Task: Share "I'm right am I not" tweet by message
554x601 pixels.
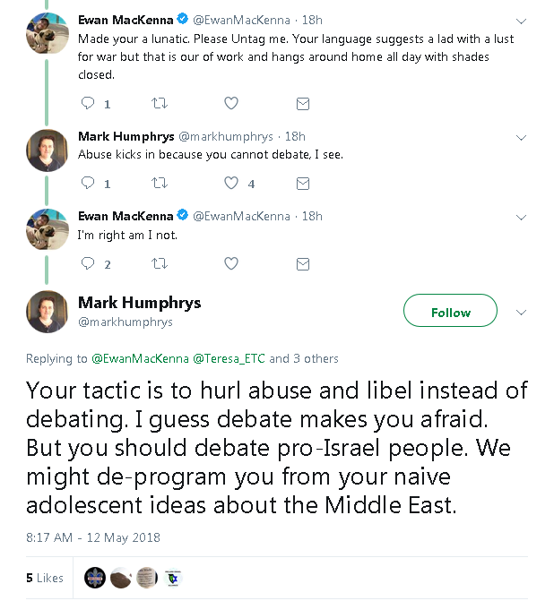Action: click(x=303, y=263)
